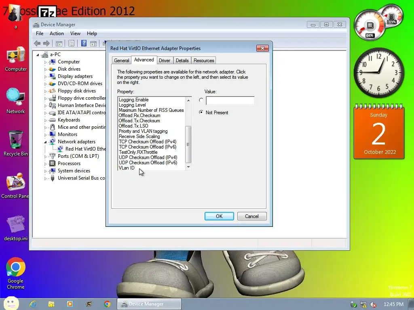Select TCP Checksum Offload (IPv4) property
Screen dimensions: 414x310
tap(147, 142)
